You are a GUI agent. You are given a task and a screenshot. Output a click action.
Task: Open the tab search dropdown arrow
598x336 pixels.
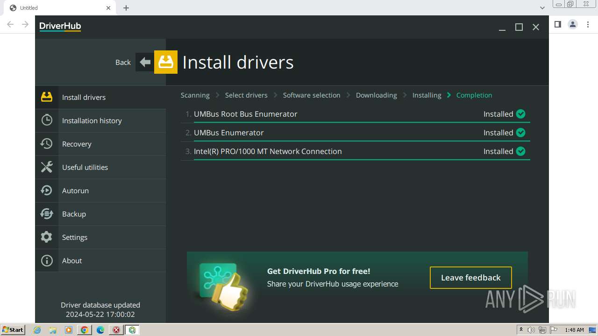[x=542, y=8]
